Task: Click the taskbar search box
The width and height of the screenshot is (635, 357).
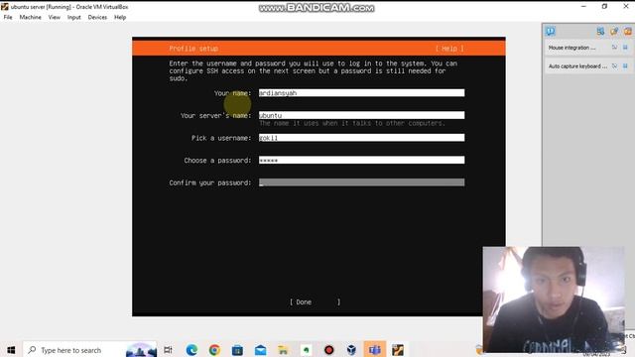Action: [90, 350]
